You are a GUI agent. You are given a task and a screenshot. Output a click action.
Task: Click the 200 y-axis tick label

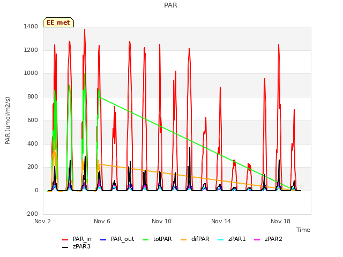coord(33,167)
